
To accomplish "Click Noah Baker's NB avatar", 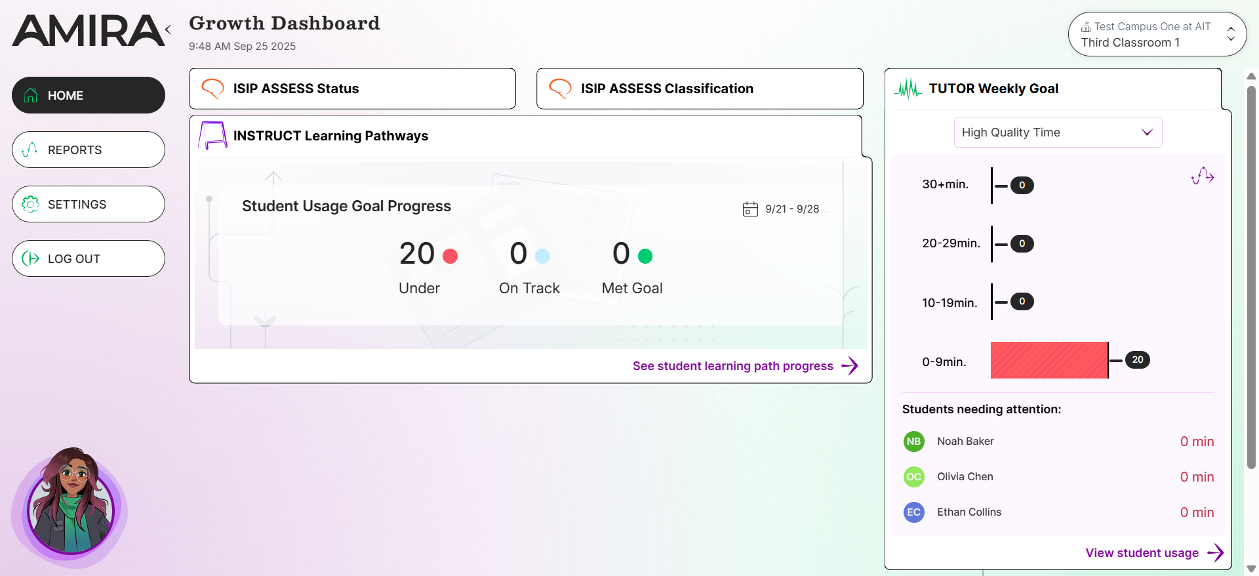I will click(913, 442).
